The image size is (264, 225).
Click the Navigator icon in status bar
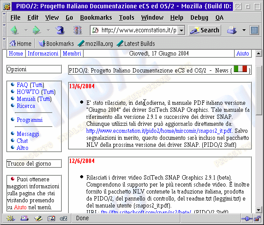click(11, 218)
